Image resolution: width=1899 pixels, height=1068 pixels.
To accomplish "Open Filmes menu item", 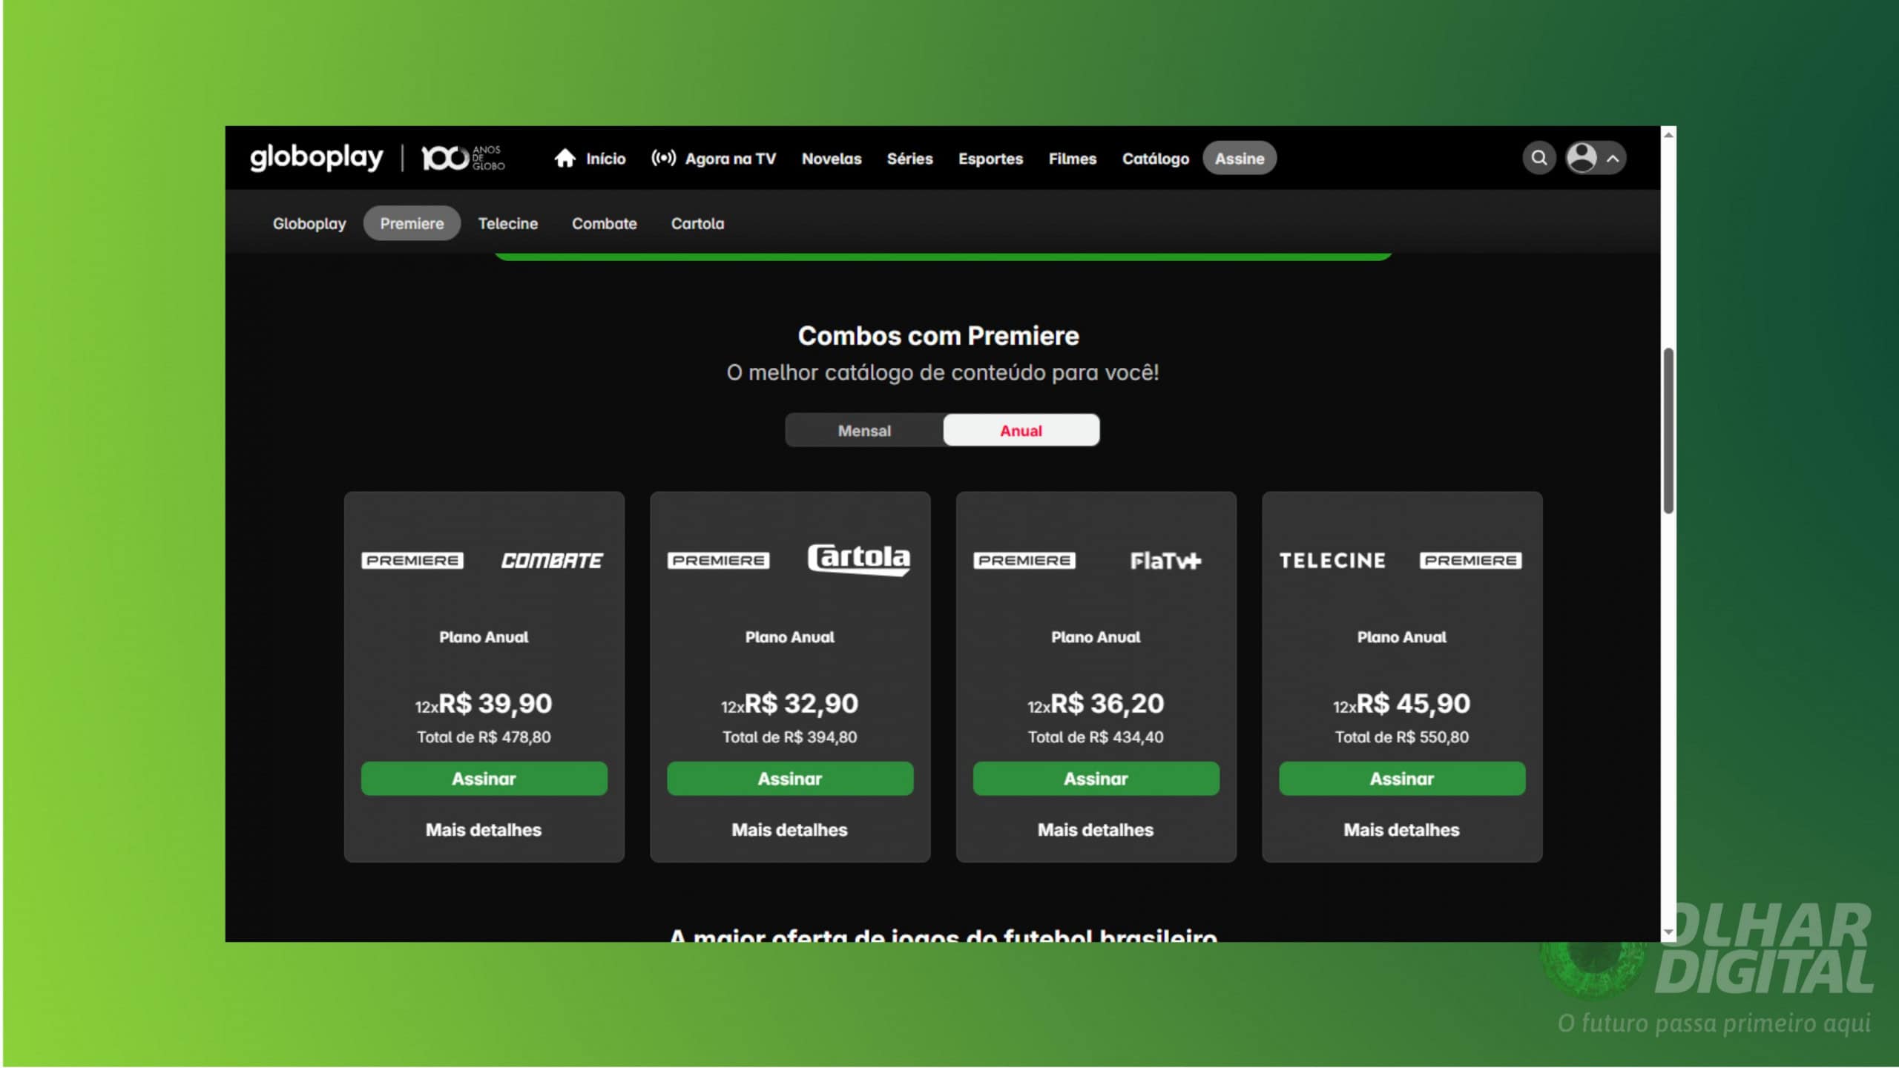I will [x=1072, y=159].
